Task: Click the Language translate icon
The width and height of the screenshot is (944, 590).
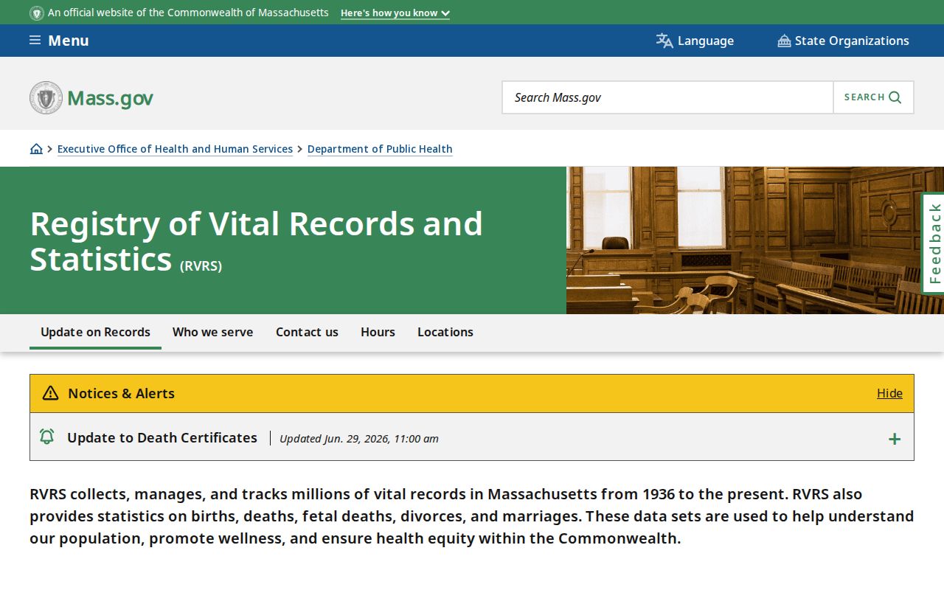Action: coord(664,41)
